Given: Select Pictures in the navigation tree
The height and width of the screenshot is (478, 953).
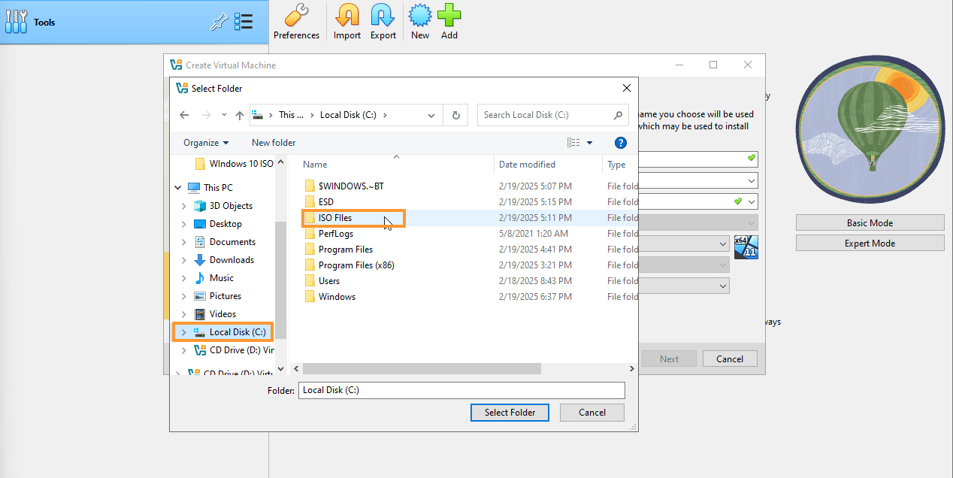Looking at the screenshot, I should click(225, 296).
